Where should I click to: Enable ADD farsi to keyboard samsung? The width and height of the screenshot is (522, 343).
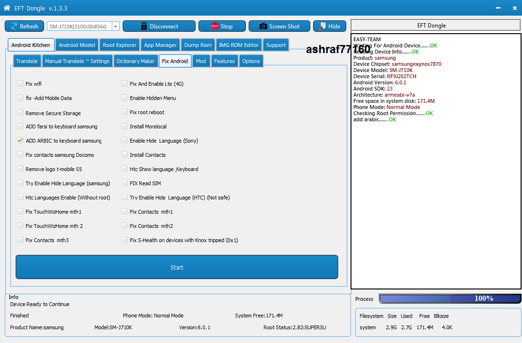20,126
